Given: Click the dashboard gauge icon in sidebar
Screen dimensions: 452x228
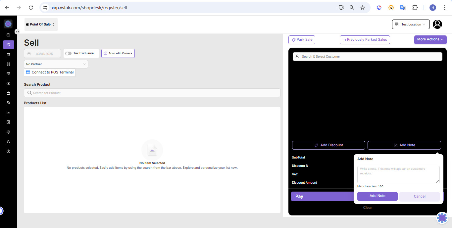Looking at the screenshot, I should click(8, 35).
